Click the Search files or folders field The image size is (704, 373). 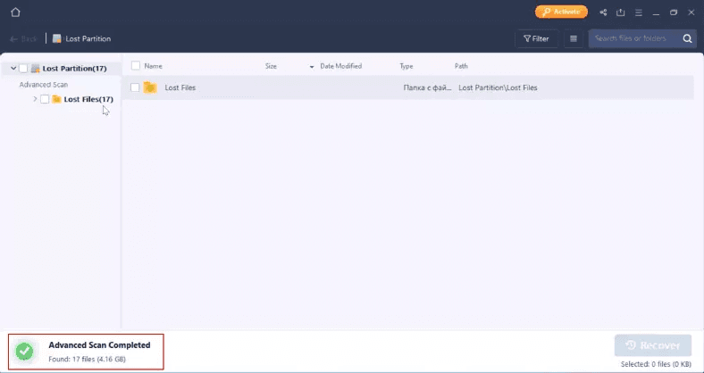point(635,38)
